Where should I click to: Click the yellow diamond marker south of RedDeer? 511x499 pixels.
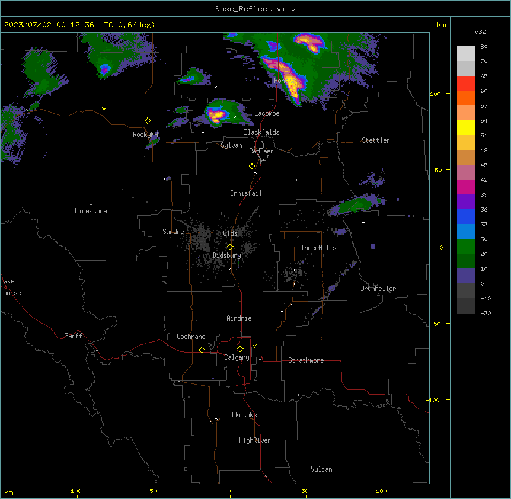[252, 167]
